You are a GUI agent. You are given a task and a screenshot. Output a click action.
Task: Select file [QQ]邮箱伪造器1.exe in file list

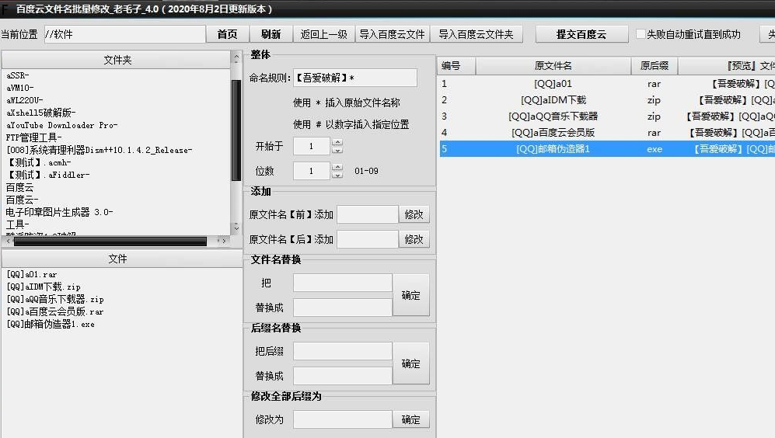(x=51, y=324)
